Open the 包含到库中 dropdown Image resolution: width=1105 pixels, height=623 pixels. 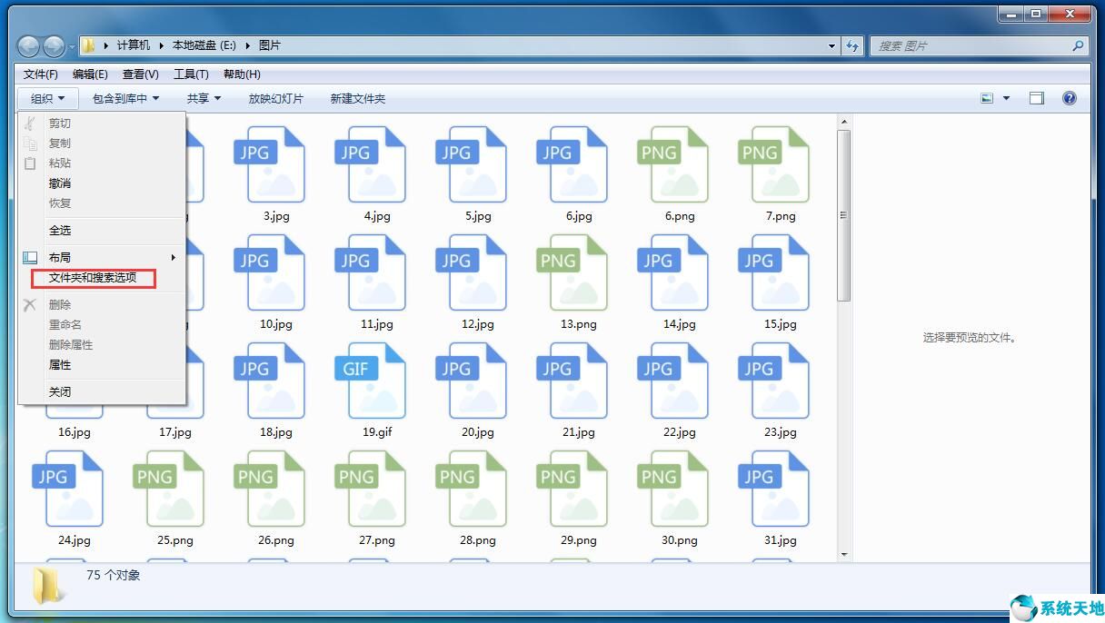(125, 98)
